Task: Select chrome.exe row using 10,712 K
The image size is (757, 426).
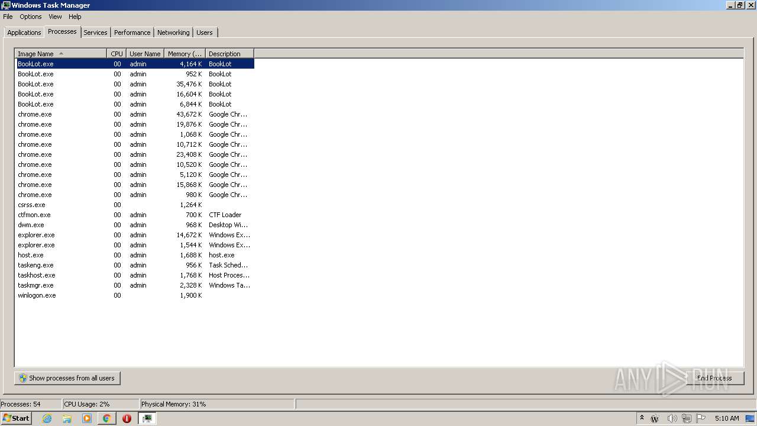Action: (135, 144)
